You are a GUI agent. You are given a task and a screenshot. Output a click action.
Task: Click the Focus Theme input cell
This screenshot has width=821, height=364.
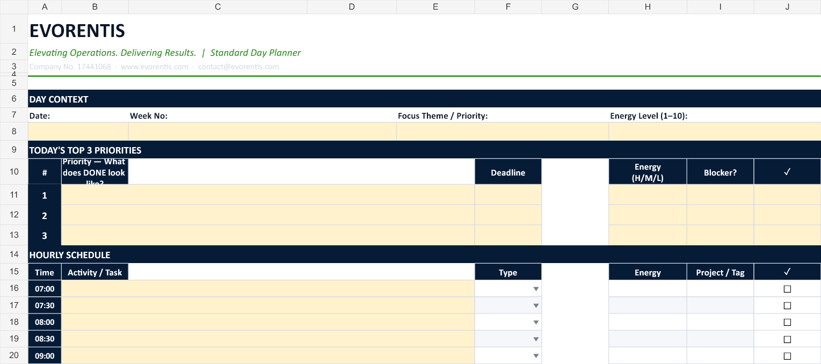[503, 132]
